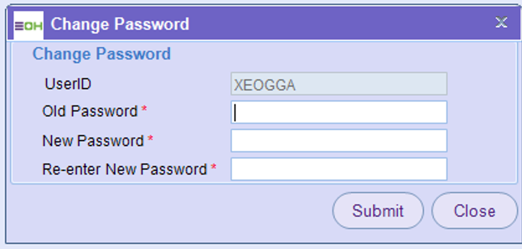
Task: Close the dialog with the X icon
Action: coord(501,24)
